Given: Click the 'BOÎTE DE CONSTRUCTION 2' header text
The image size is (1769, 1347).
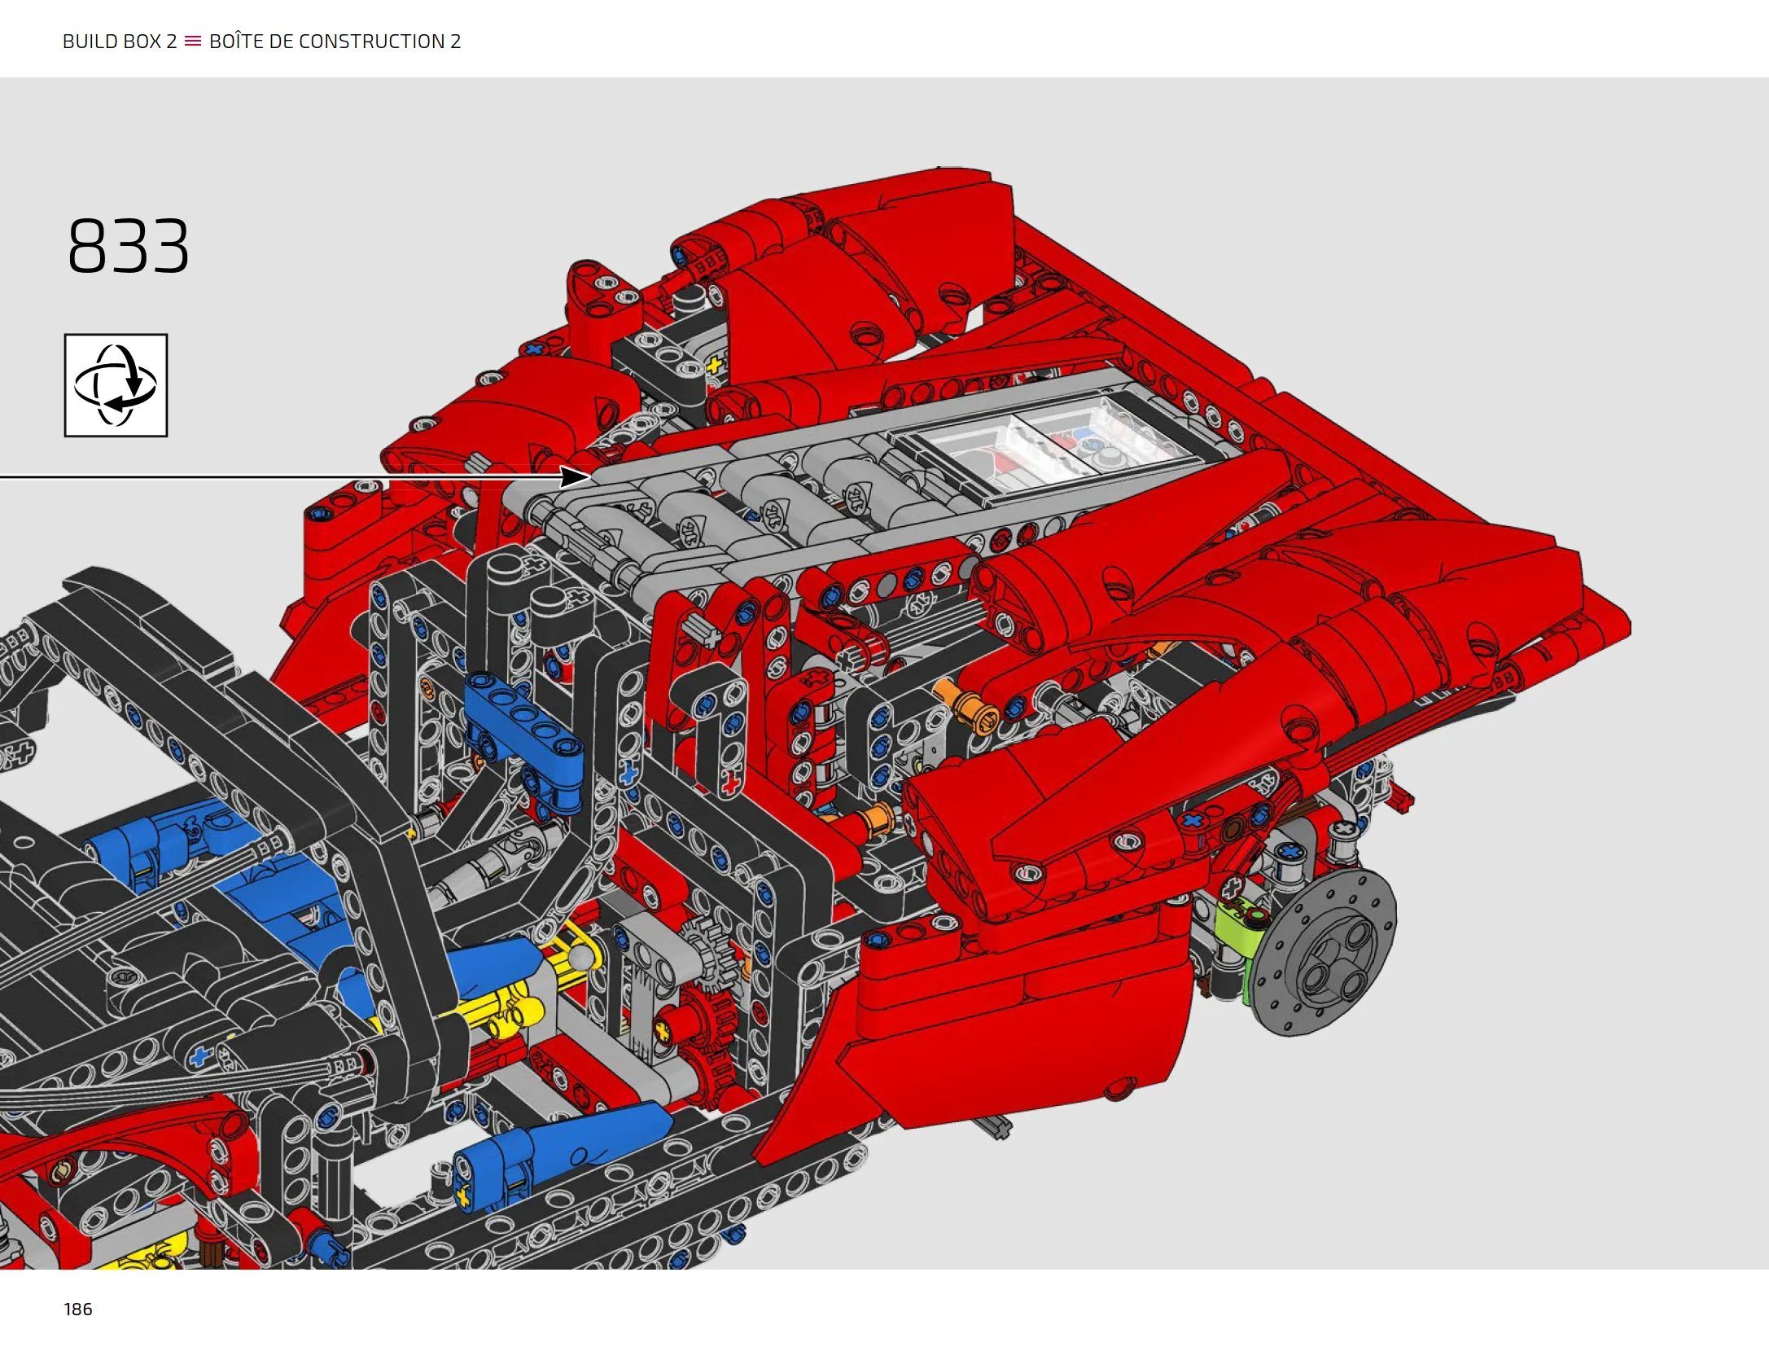Looking at the screenshot, I should (335, 42).
